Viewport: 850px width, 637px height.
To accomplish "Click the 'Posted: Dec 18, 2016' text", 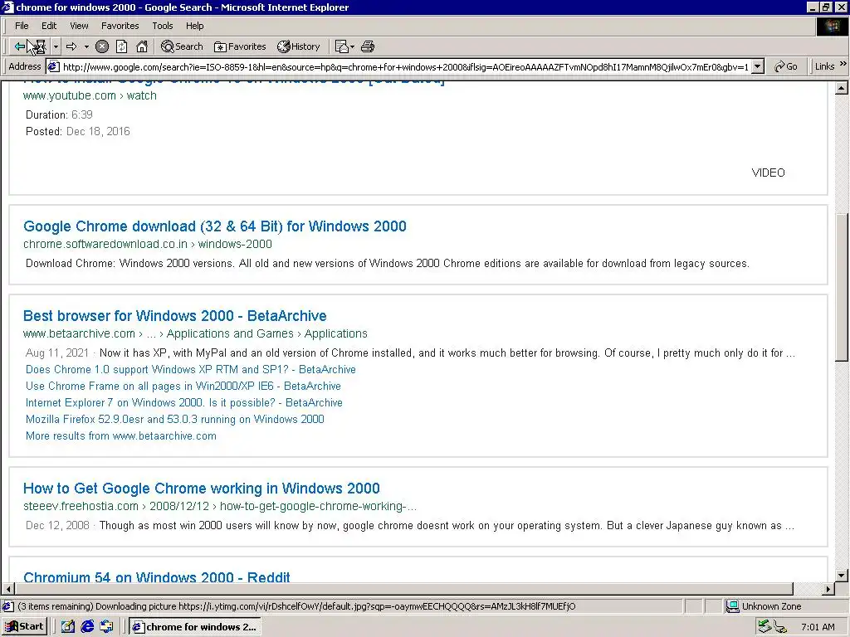I will coord(77,132).
